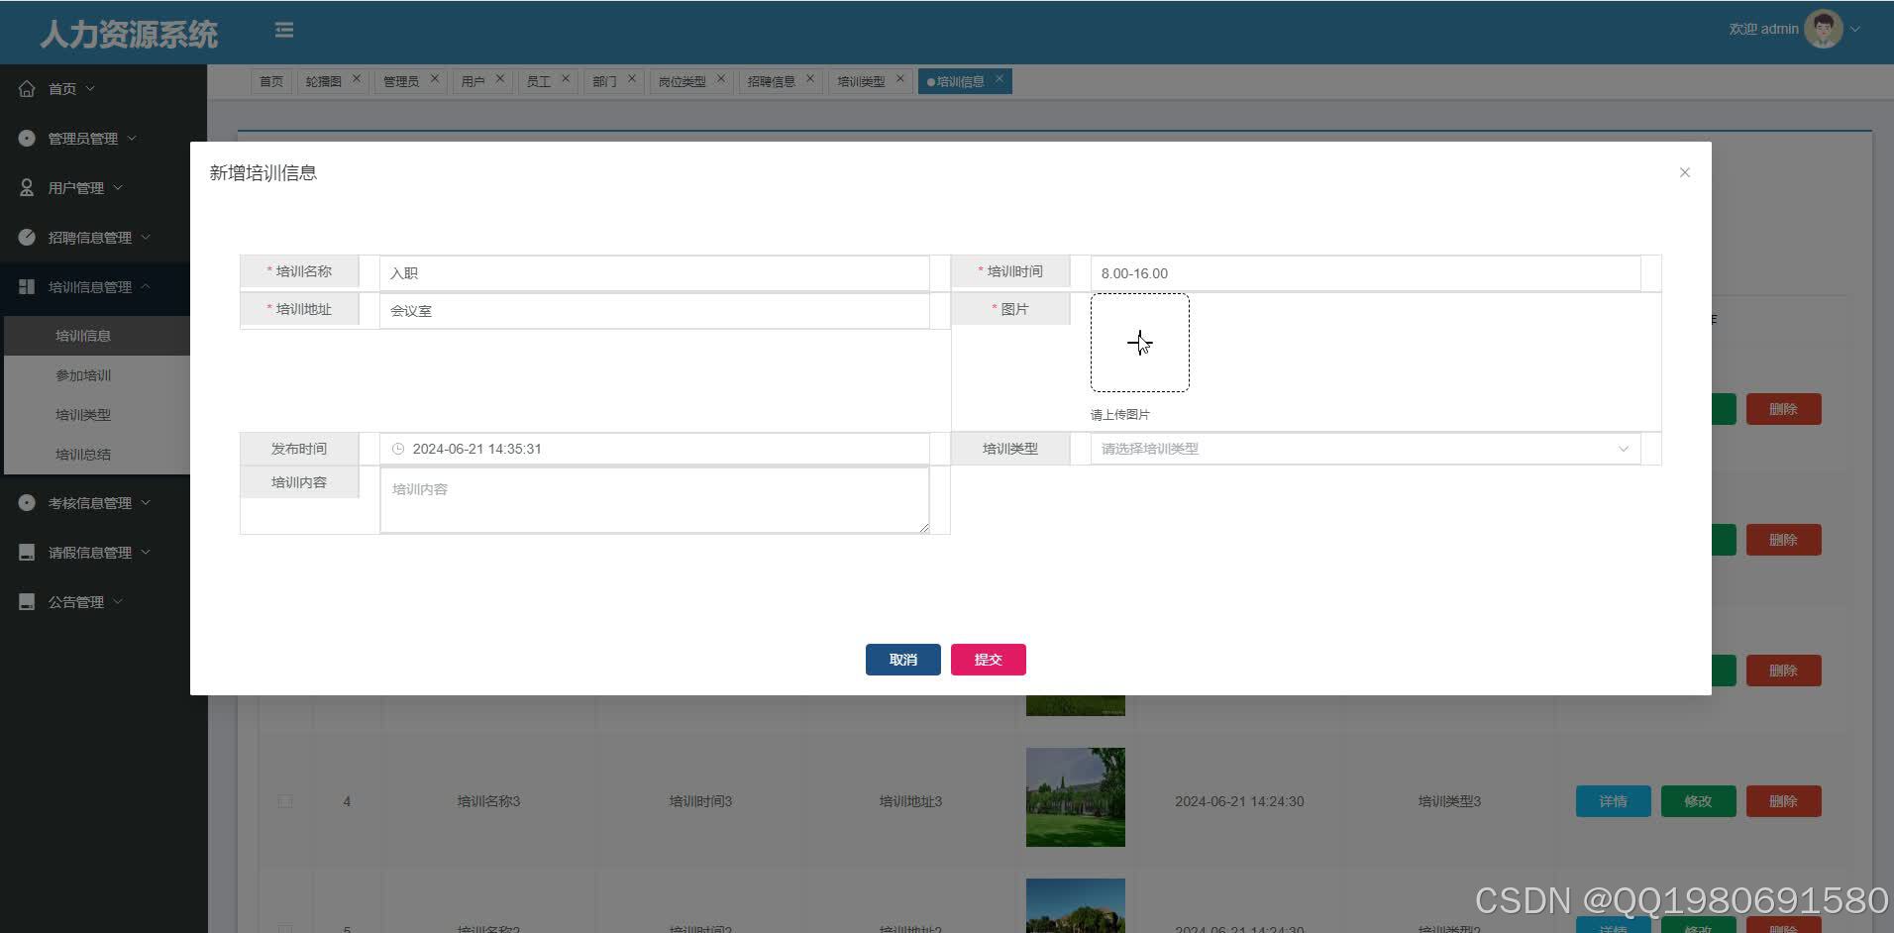This screenshot has width=1894, height=933.
Task: Click the 培训时间 input field
Action: (x=1365, y=273)
